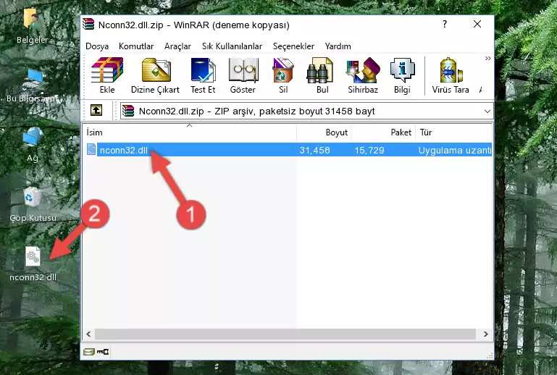Launch the Sihirbaz wizard icon
This screenshot has height=375, width=557.
(363, 75)
